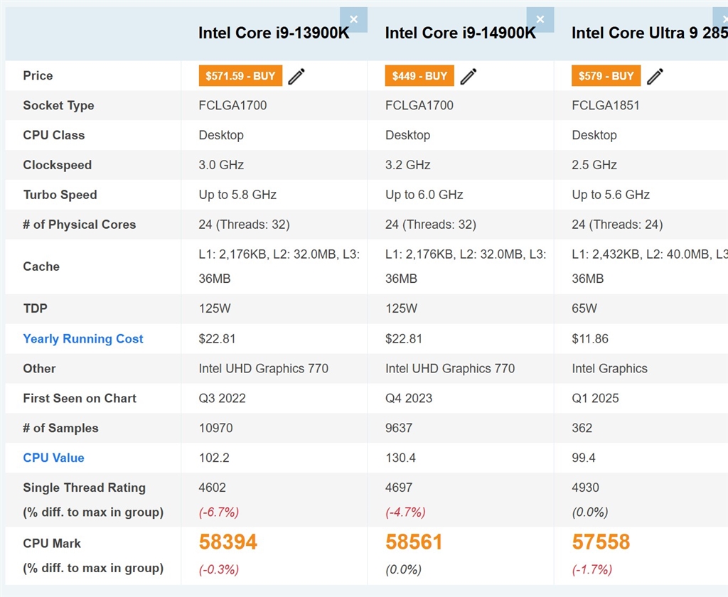Edit the i9-14900K price with pencil icon

click(x=469, y=76)
